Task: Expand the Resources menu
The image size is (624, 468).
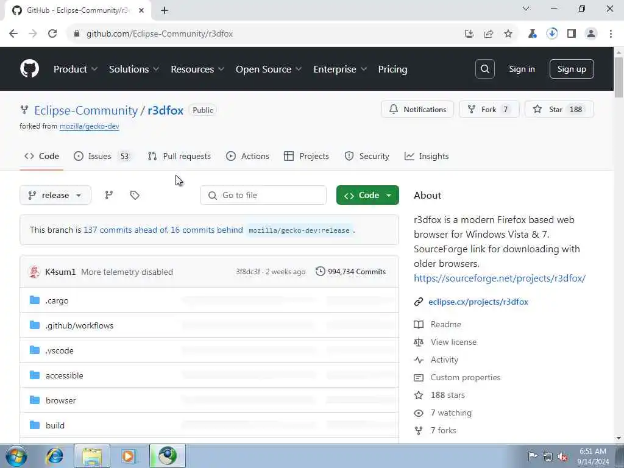Action: coord(197,69)
